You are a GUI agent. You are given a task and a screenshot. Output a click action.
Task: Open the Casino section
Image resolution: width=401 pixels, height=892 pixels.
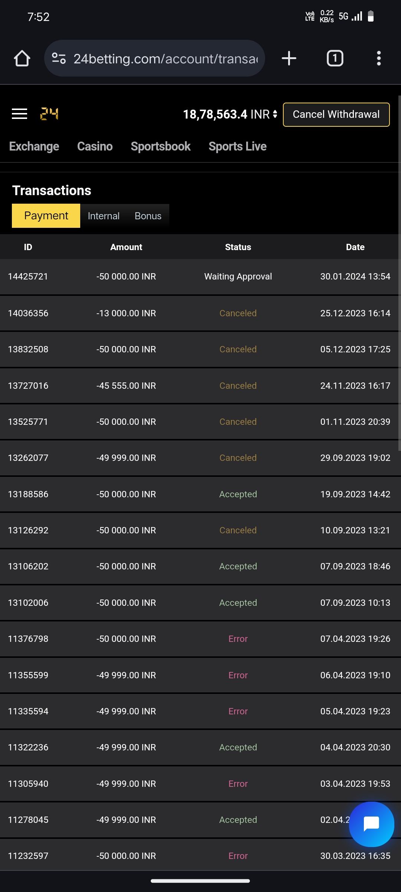95,146
